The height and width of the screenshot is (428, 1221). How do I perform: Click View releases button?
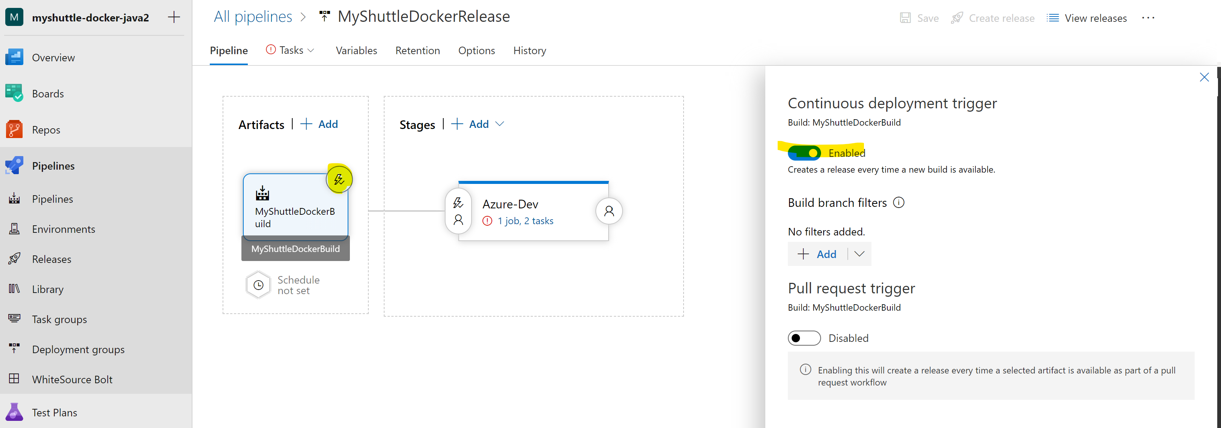coord(1087,18)
